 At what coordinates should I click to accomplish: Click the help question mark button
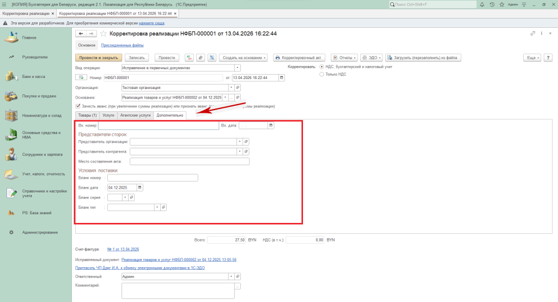[547, 57]
